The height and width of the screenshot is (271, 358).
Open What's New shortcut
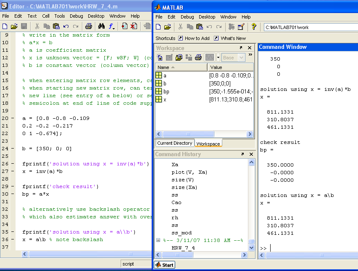230,38
